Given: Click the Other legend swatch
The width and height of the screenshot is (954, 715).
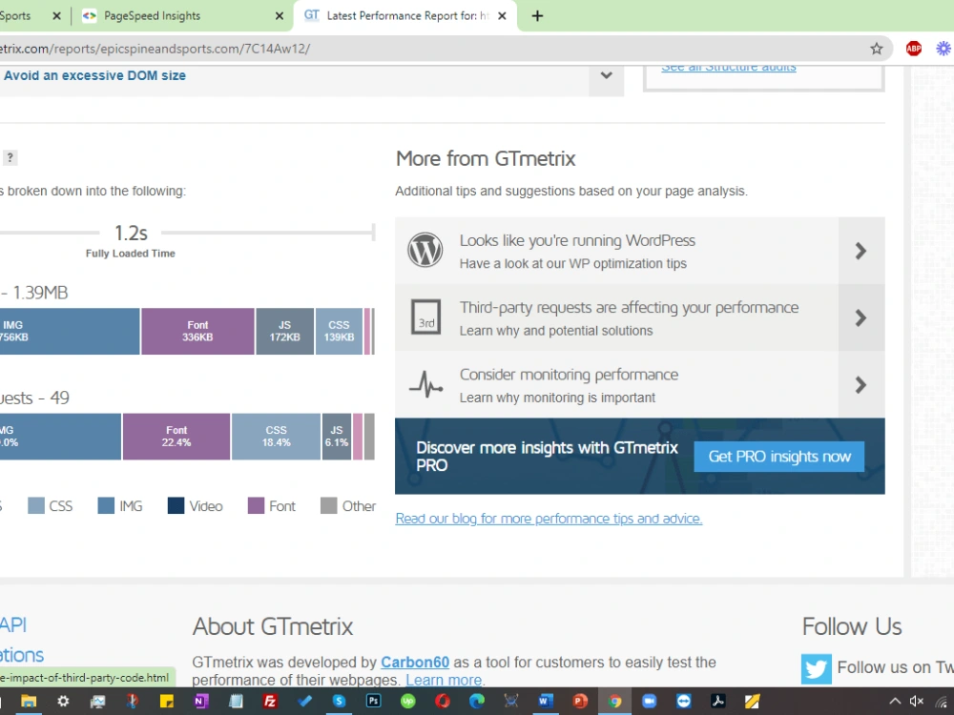Looking at the screenshot, I should pos(328,506).
